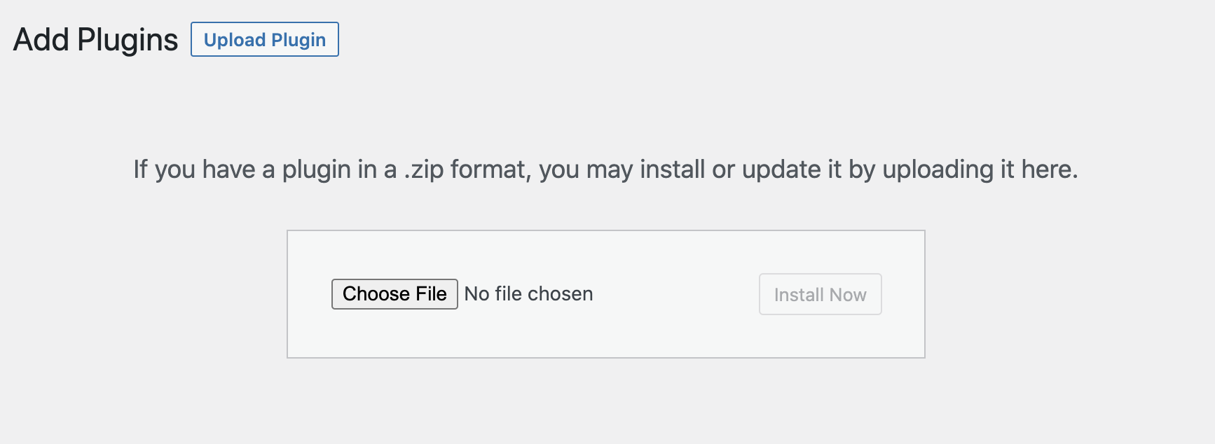Select the word 'Plugins' in the page title
This screenshot has width=1215, height=444.
coord(128,40)
